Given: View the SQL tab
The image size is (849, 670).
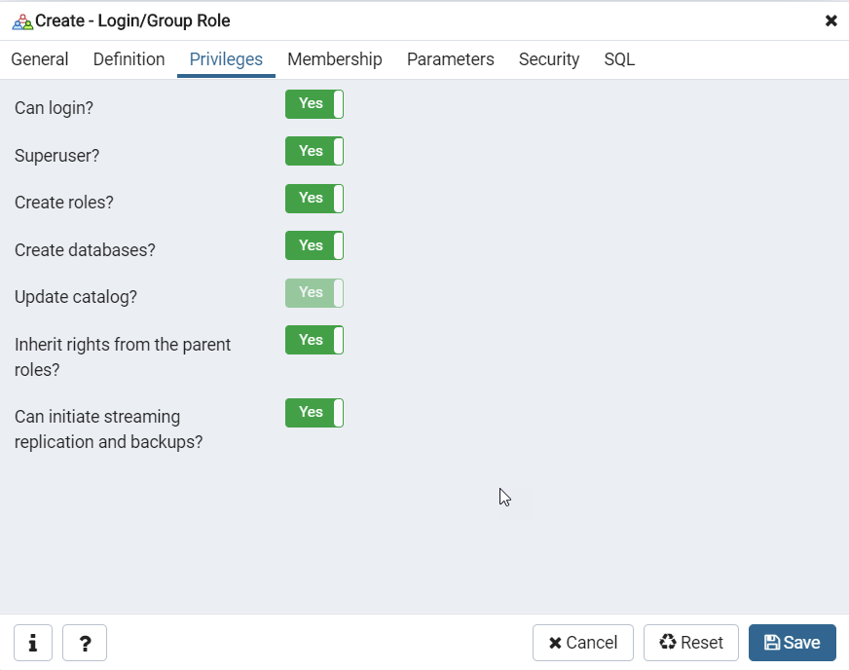Looking at the screenshot, I should point(619,59).
